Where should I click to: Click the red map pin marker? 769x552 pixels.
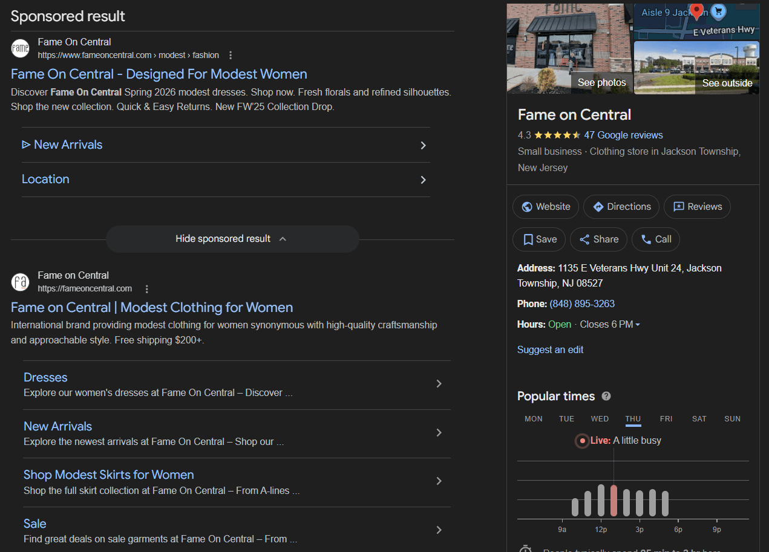696,11
